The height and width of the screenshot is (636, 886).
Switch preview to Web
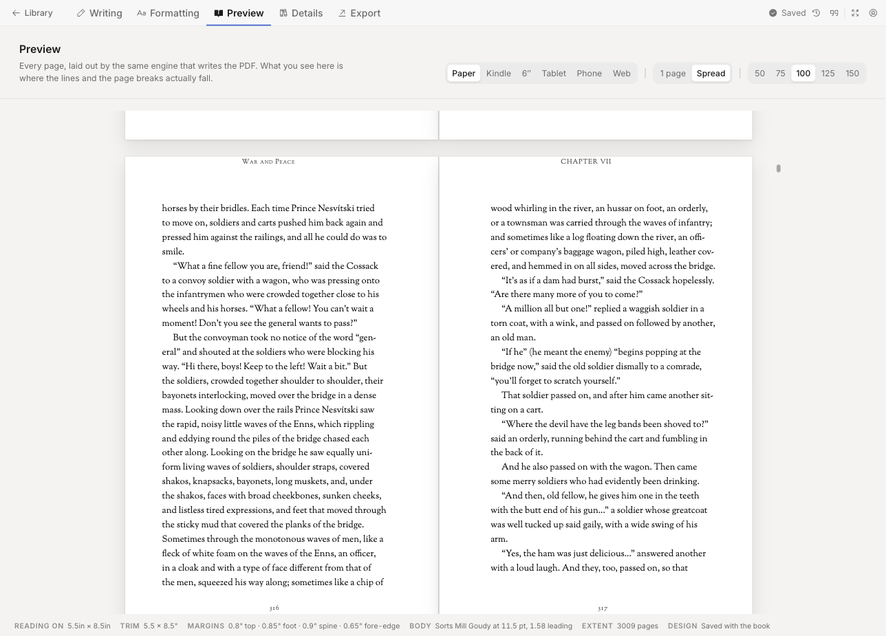[622, 74]
